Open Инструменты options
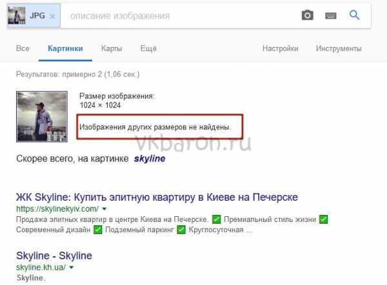 339,48
